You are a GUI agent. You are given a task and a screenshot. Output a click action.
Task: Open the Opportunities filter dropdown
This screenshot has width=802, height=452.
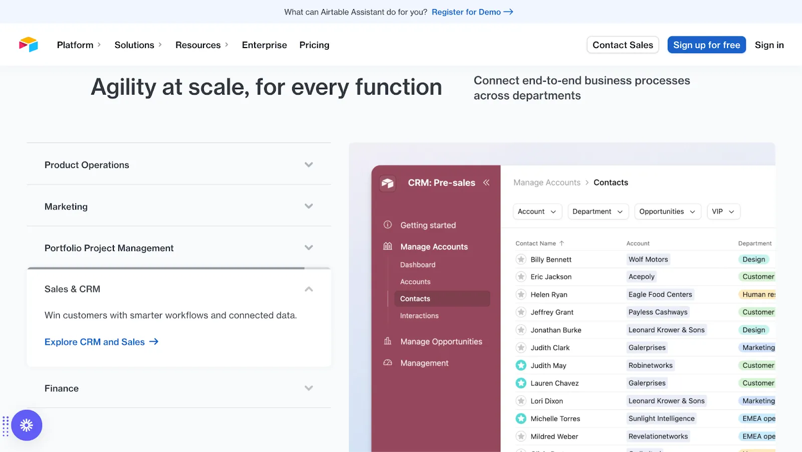coord(668,211)
